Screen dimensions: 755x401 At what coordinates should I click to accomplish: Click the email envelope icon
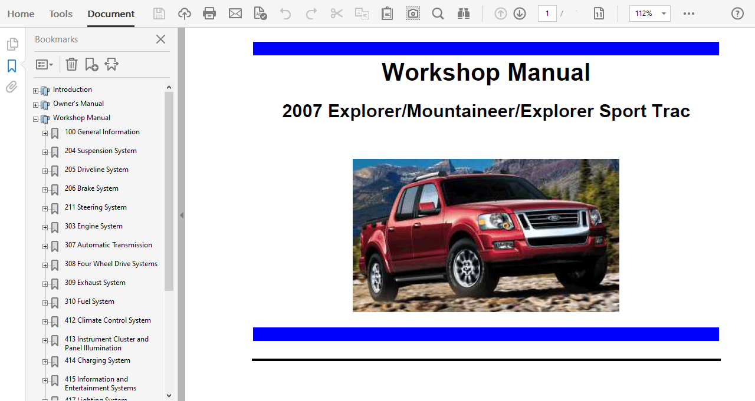[235, 14]
